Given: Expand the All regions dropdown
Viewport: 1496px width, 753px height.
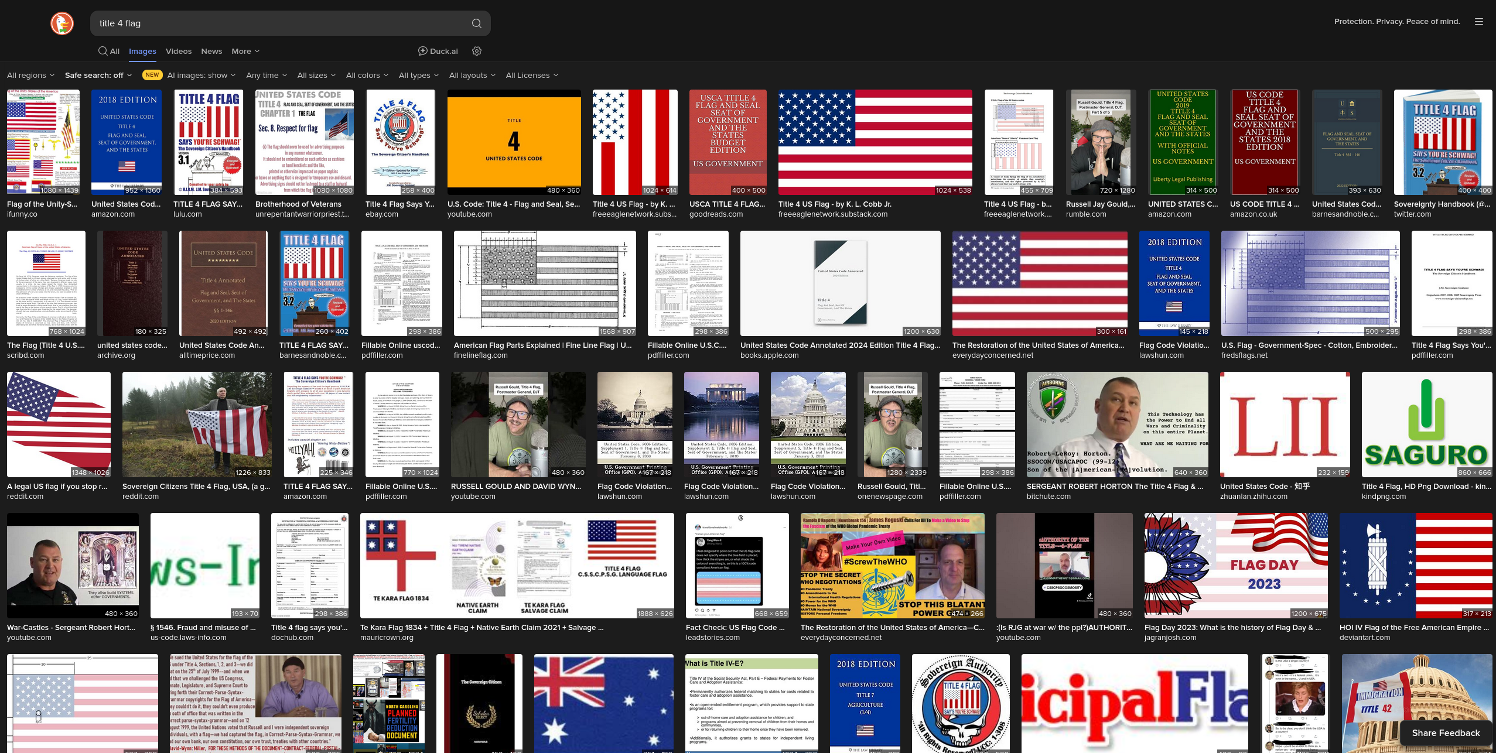Looking at the screenshot, I should tap(30, 75).
